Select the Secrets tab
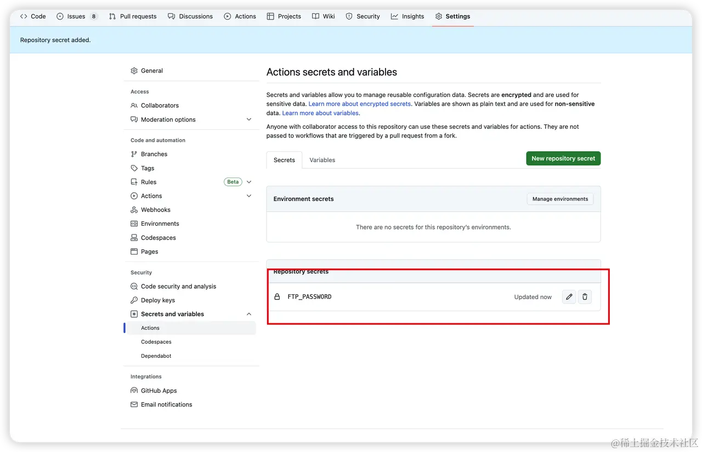The height and width of the screenshot is (452, 702). (284, 160)
